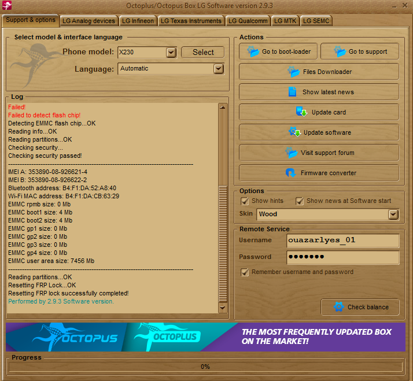
Task: Click the Octoplus logo on banner
Action: (x=166, y=336)
